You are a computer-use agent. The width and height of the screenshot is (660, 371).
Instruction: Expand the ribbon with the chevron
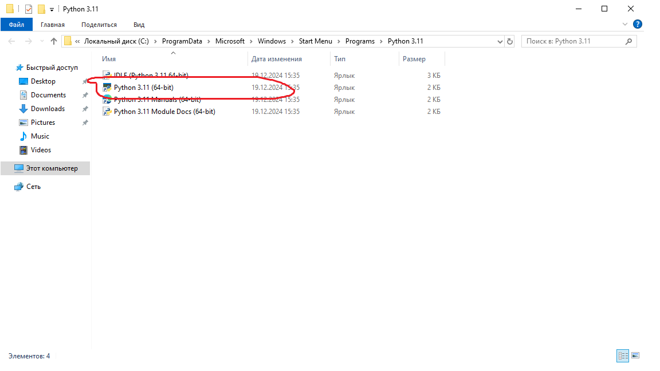[x=625, y=25]
